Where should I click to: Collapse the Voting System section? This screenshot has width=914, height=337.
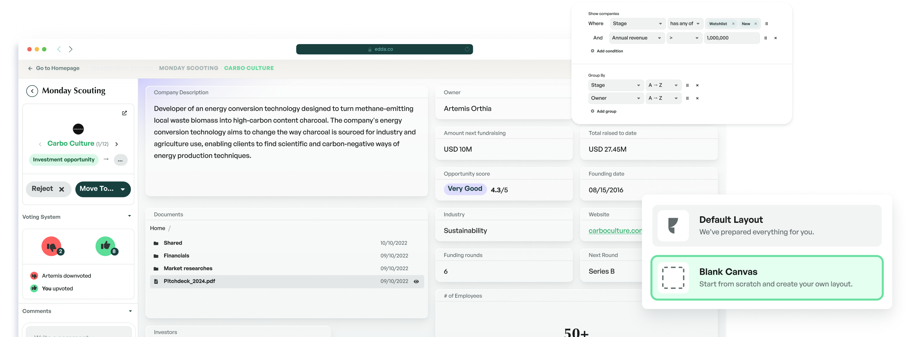[129, 216]
